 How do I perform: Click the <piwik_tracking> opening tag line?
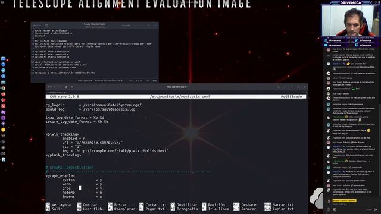pos(62,134)
